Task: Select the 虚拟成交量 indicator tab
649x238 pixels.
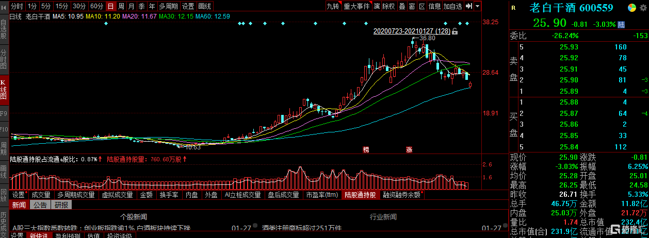Action: click(x=118, y=195)
